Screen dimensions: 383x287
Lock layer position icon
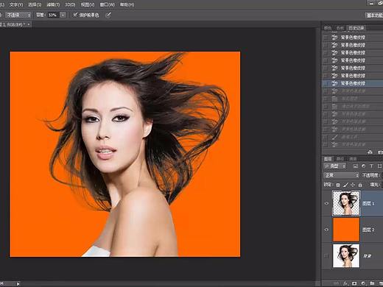[x=353, y=185]
